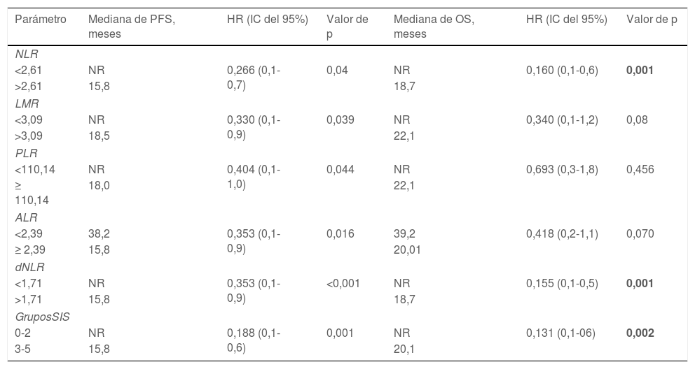The image size is (695, 369).
Task: Click the NLR row group label
Action: pos(24,54)
